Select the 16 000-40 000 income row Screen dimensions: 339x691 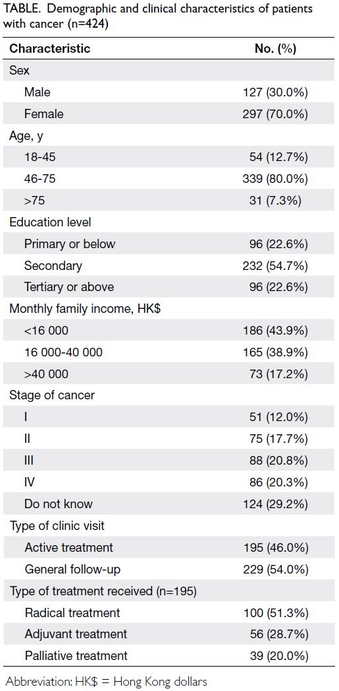[169, 352]
